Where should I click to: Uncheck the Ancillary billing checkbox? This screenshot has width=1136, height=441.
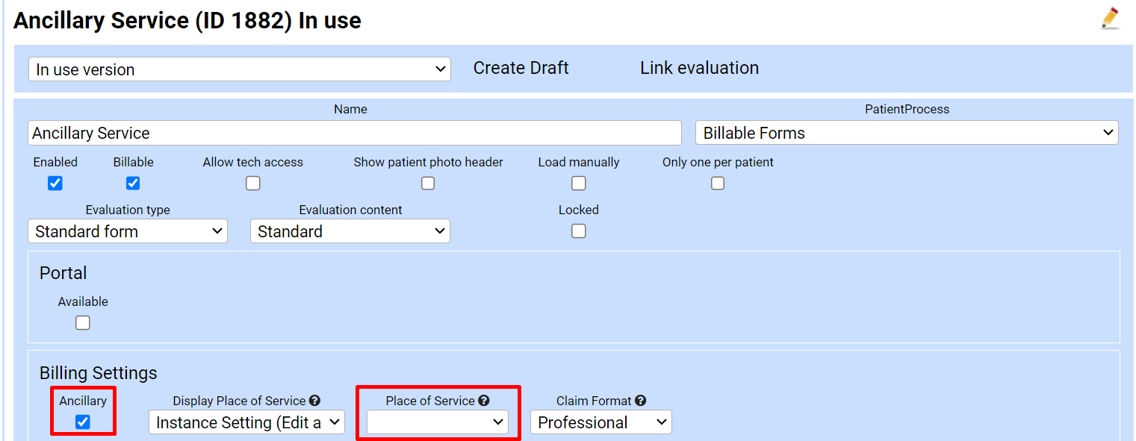tap(83, 422)
